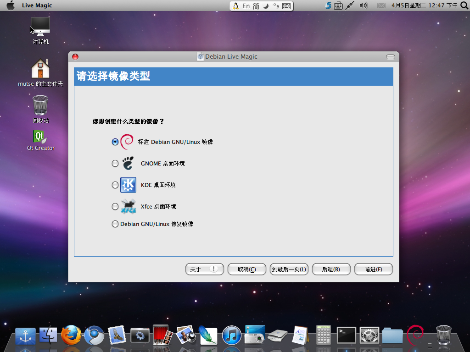The height and width of the screenshot is (352, 470).
Task: Choose the Xfce desktop environment radio button
Action: tap(115, 207)
